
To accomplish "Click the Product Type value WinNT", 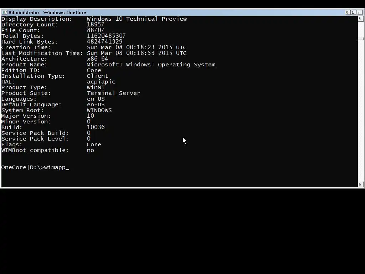I will (96, 87).
